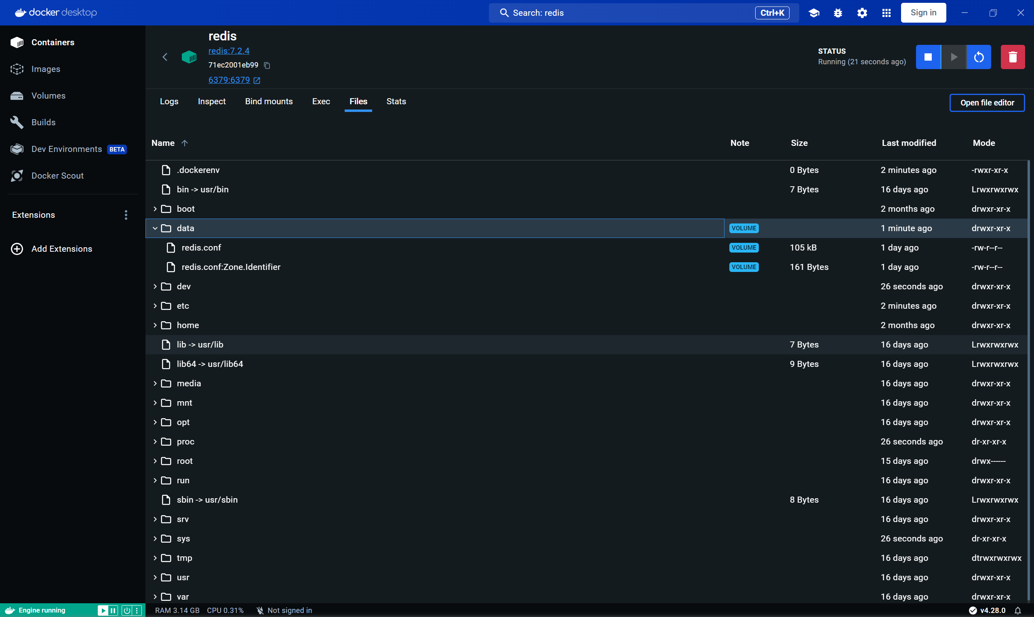Expand the media folder
The height and width of the screenshot is (617, 1034).
155,383
